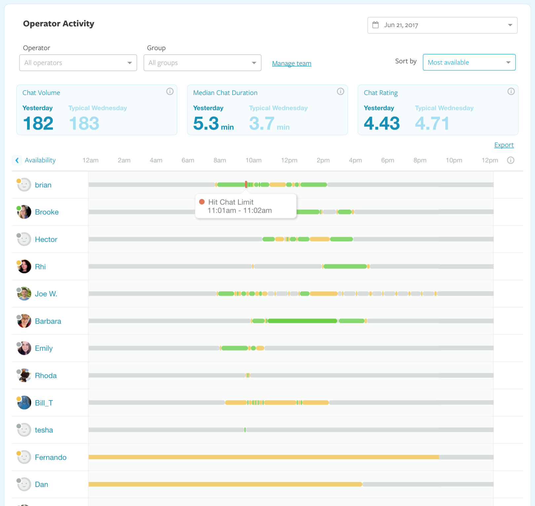Open the All groups dropdown
Viewport: 535px width, 506px height.
tap(202, 63)
